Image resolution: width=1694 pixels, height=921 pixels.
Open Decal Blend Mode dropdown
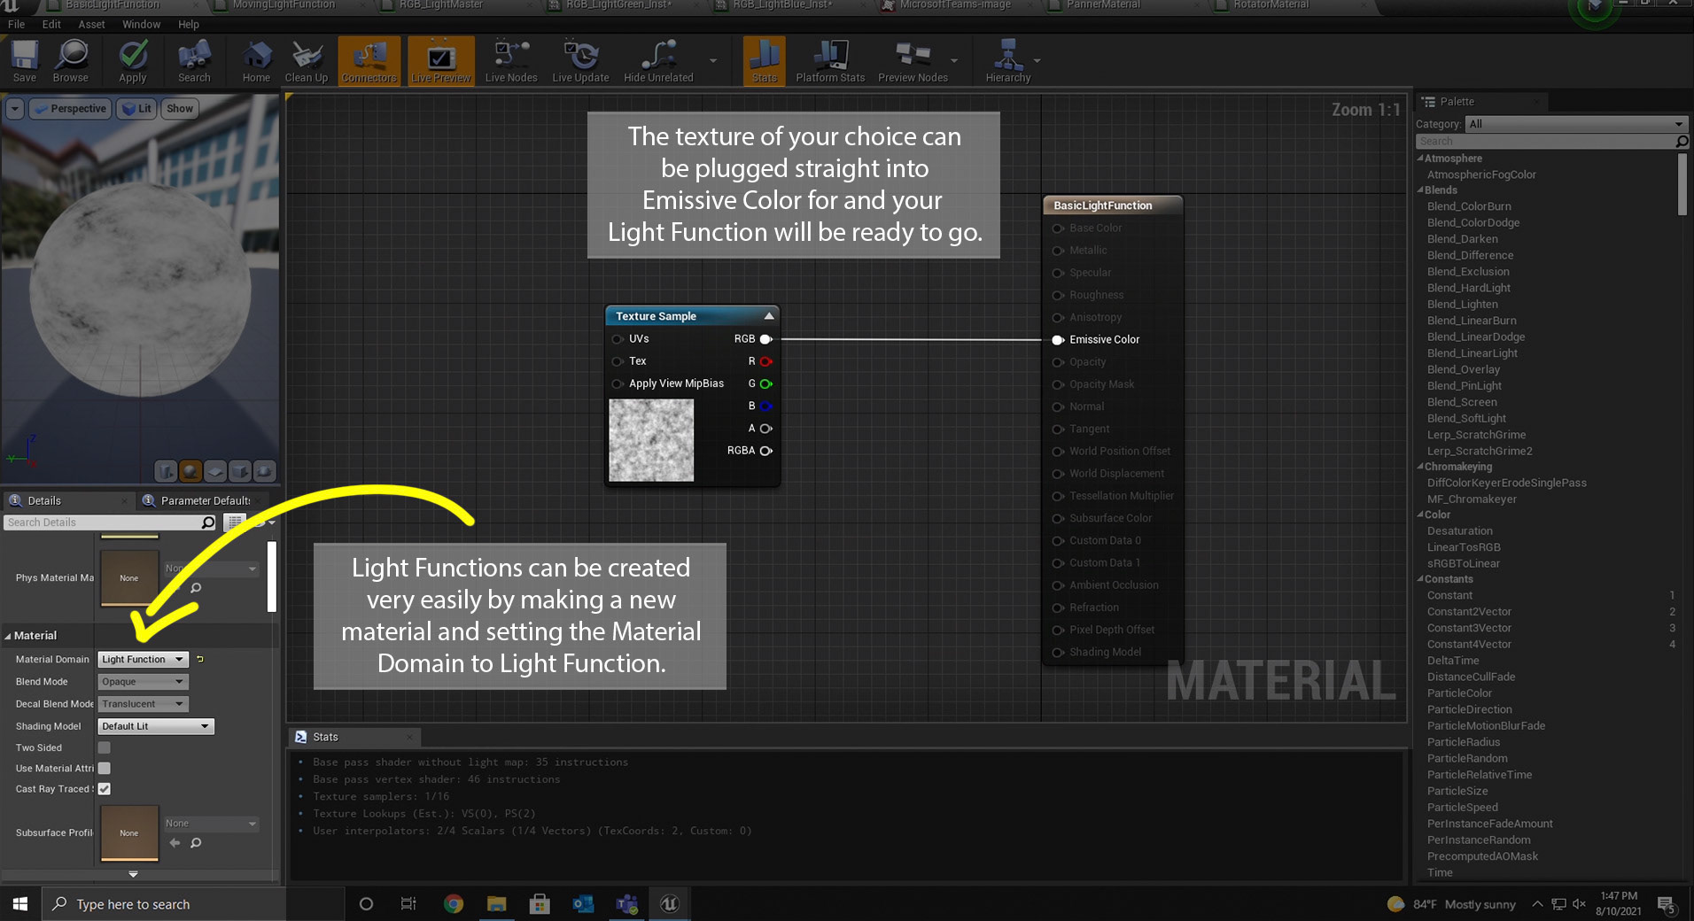click(x=143, y=704)
